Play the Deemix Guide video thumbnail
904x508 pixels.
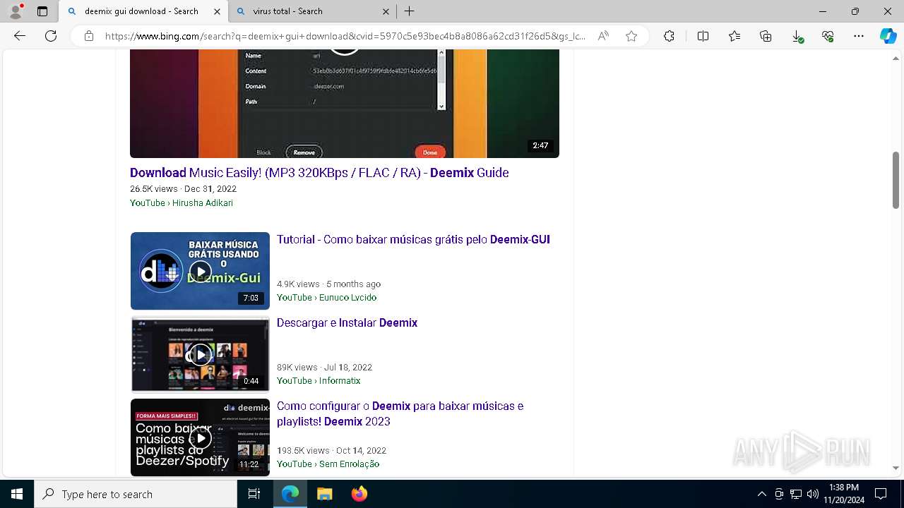[345, 104]
